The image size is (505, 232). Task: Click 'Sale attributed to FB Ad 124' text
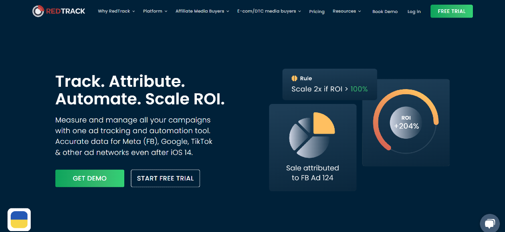tap(312, 173)
